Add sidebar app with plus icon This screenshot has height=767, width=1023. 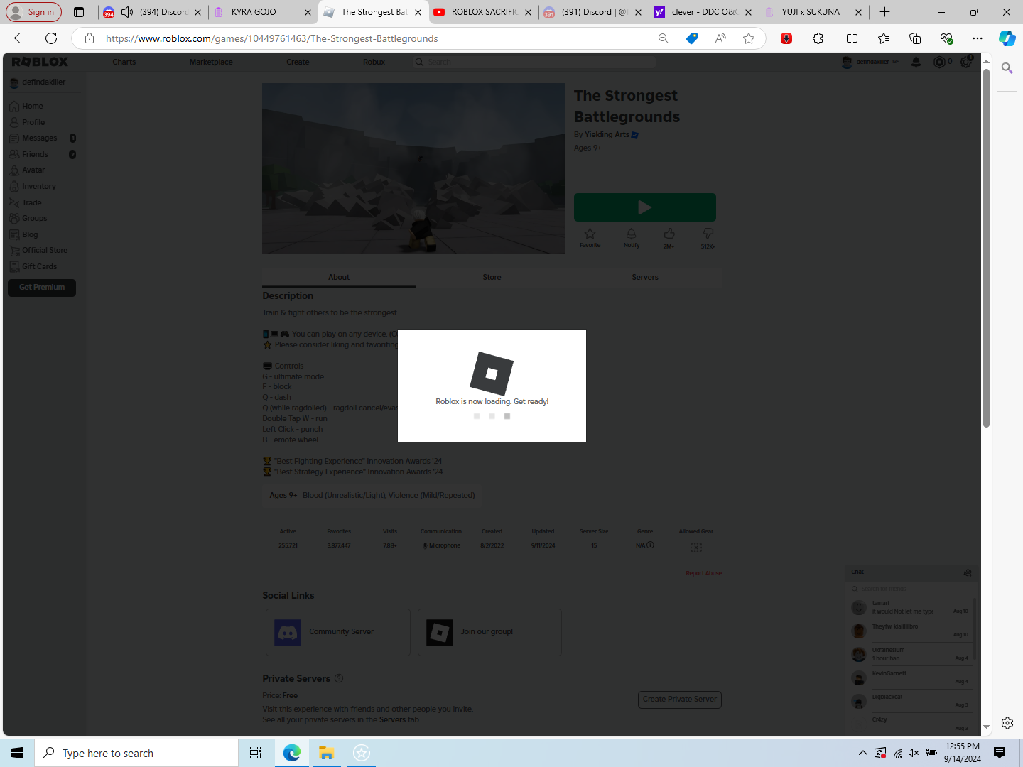click(1007, 114)
